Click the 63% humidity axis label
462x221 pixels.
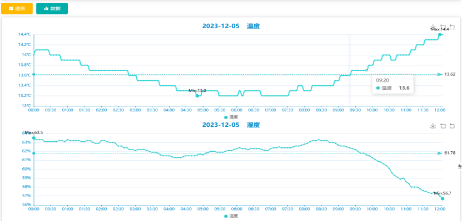(27, 142)
